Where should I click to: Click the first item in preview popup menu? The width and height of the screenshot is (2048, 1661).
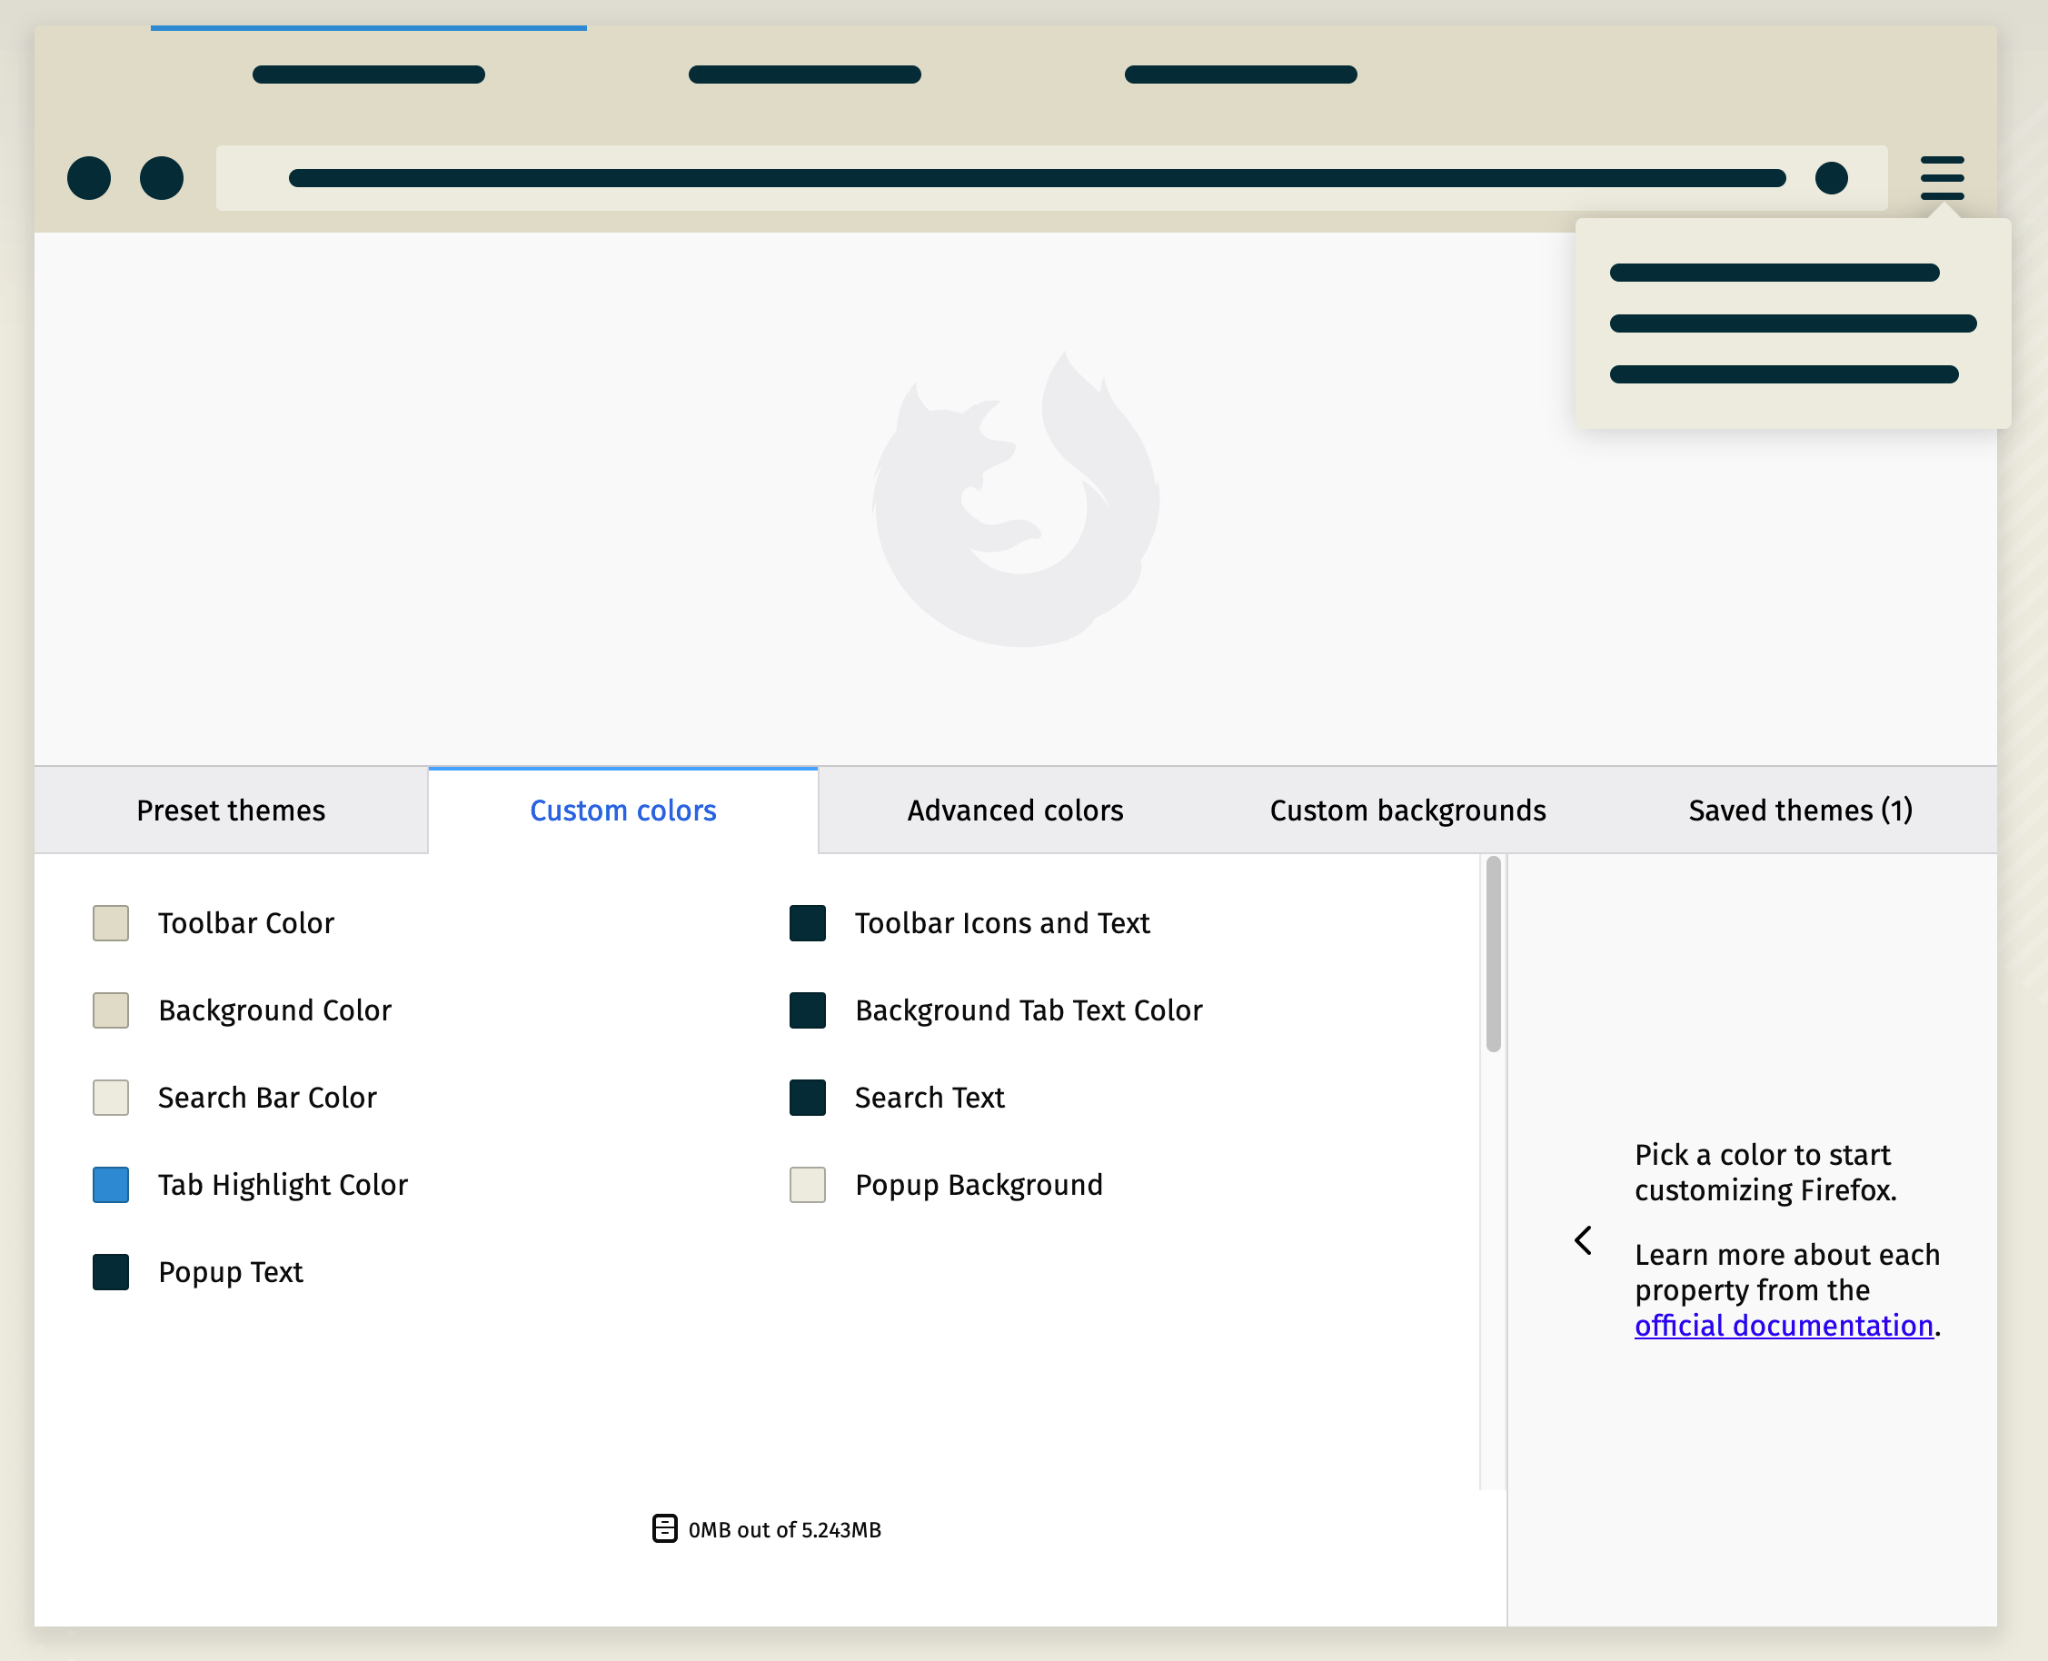tap(1775, 273)
